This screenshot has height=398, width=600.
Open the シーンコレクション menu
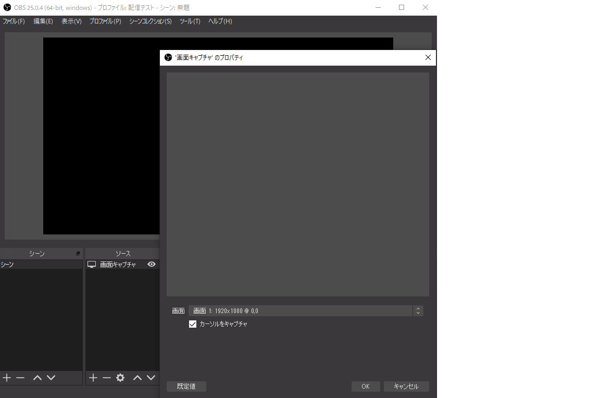(150, 21)
